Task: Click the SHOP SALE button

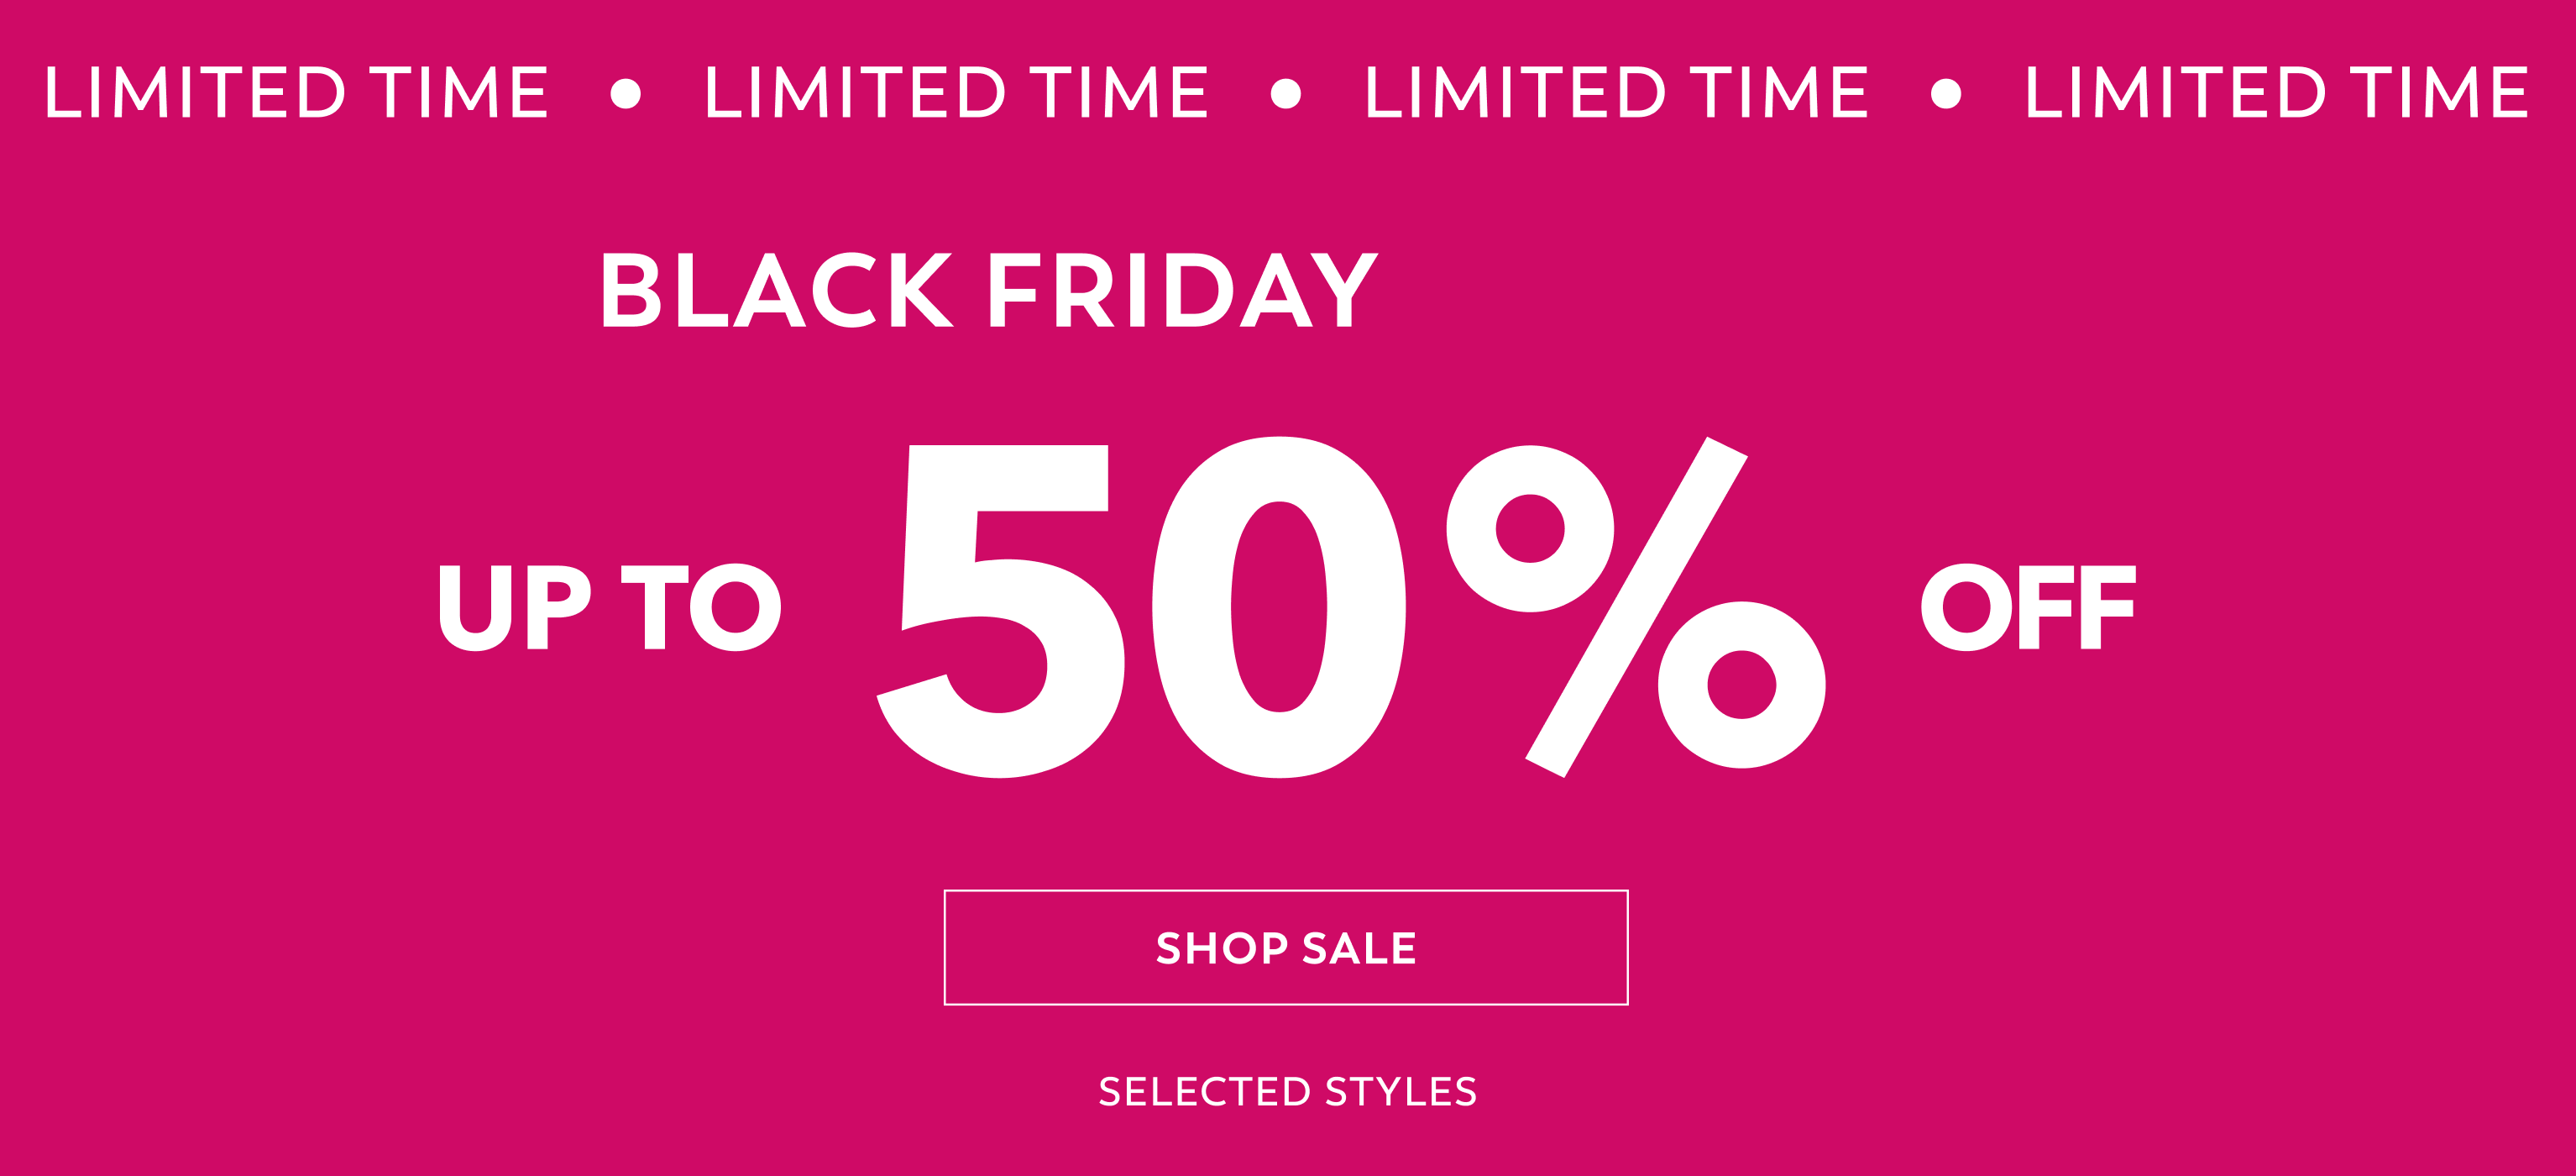Action: click(x=1285, y=947)
